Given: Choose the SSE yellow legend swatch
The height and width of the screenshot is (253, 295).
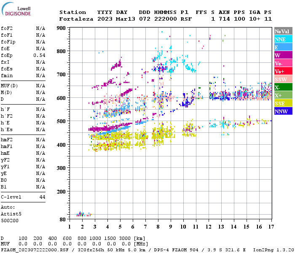Looking at the screenshot, I should point(283,103).
